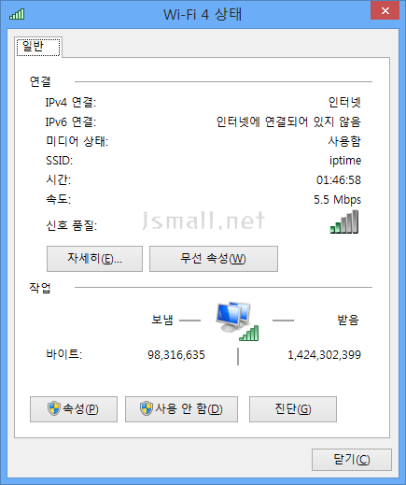Disable adapter with 사용 안 함(D)
Viewport: 406px width, 485px height.
181,409
